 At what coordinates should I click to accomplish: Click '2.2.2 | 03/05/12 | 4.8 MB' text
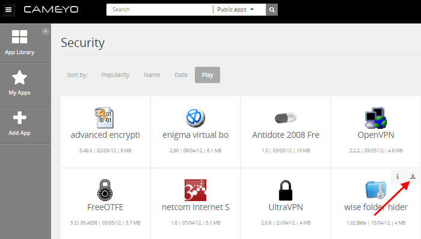coord(376,151)
